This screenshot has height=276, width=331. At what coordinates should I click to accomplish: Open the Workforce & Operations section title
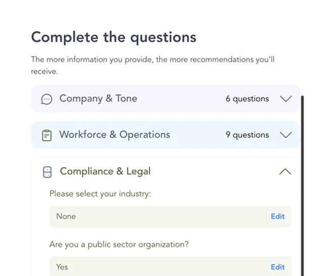(x=114, y=134)
